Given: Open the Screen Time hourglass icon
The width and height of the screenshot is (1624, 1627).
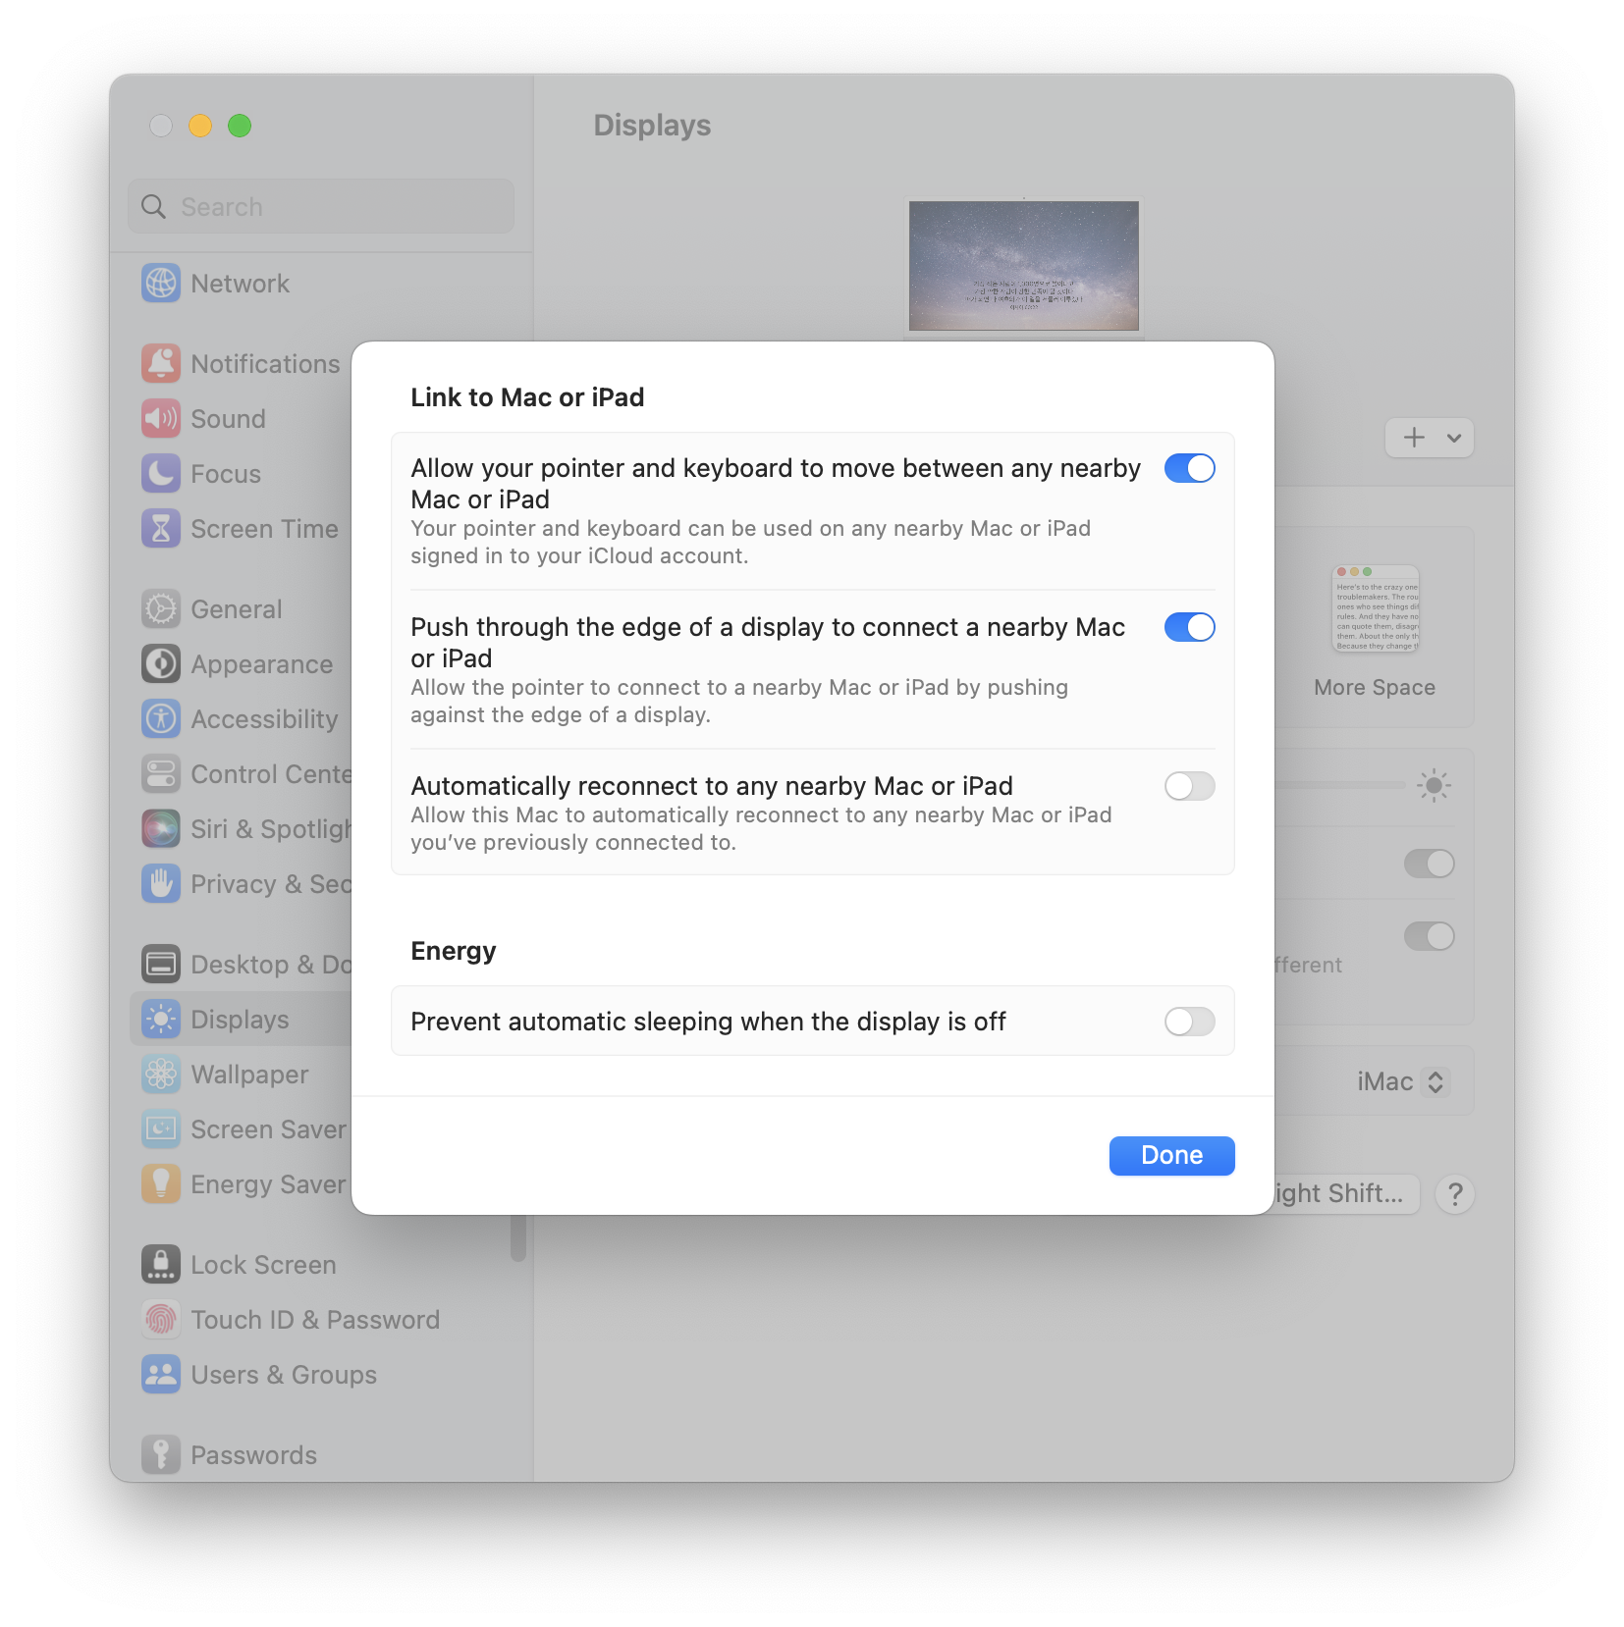Looking at the screenshot, I should tap(161, 529).
